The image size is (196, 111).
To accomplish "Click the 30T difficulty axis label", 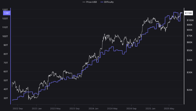I will pos(6,98).
